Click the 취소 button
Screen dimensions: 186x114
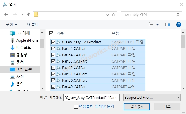(x=167, y=106)
